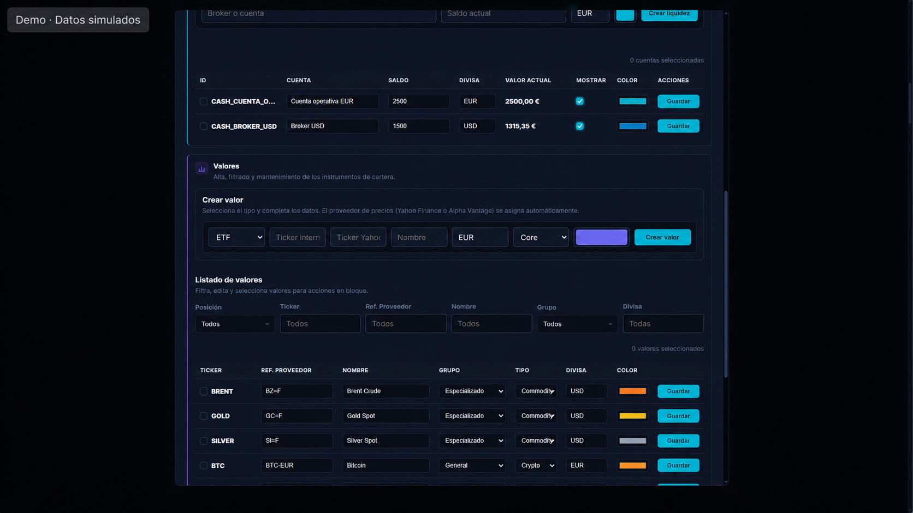The width and height of the screenshot is (913, 513).
Task: Edit the BTC-EUR provider reference
Action: pos(297,466)
